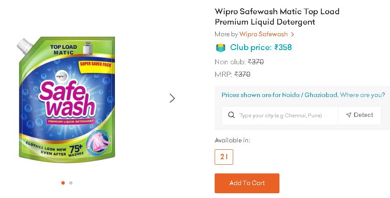Select the first orange carousel dot
This screenshot has width=390, height=198.
[x=63, y=183]
